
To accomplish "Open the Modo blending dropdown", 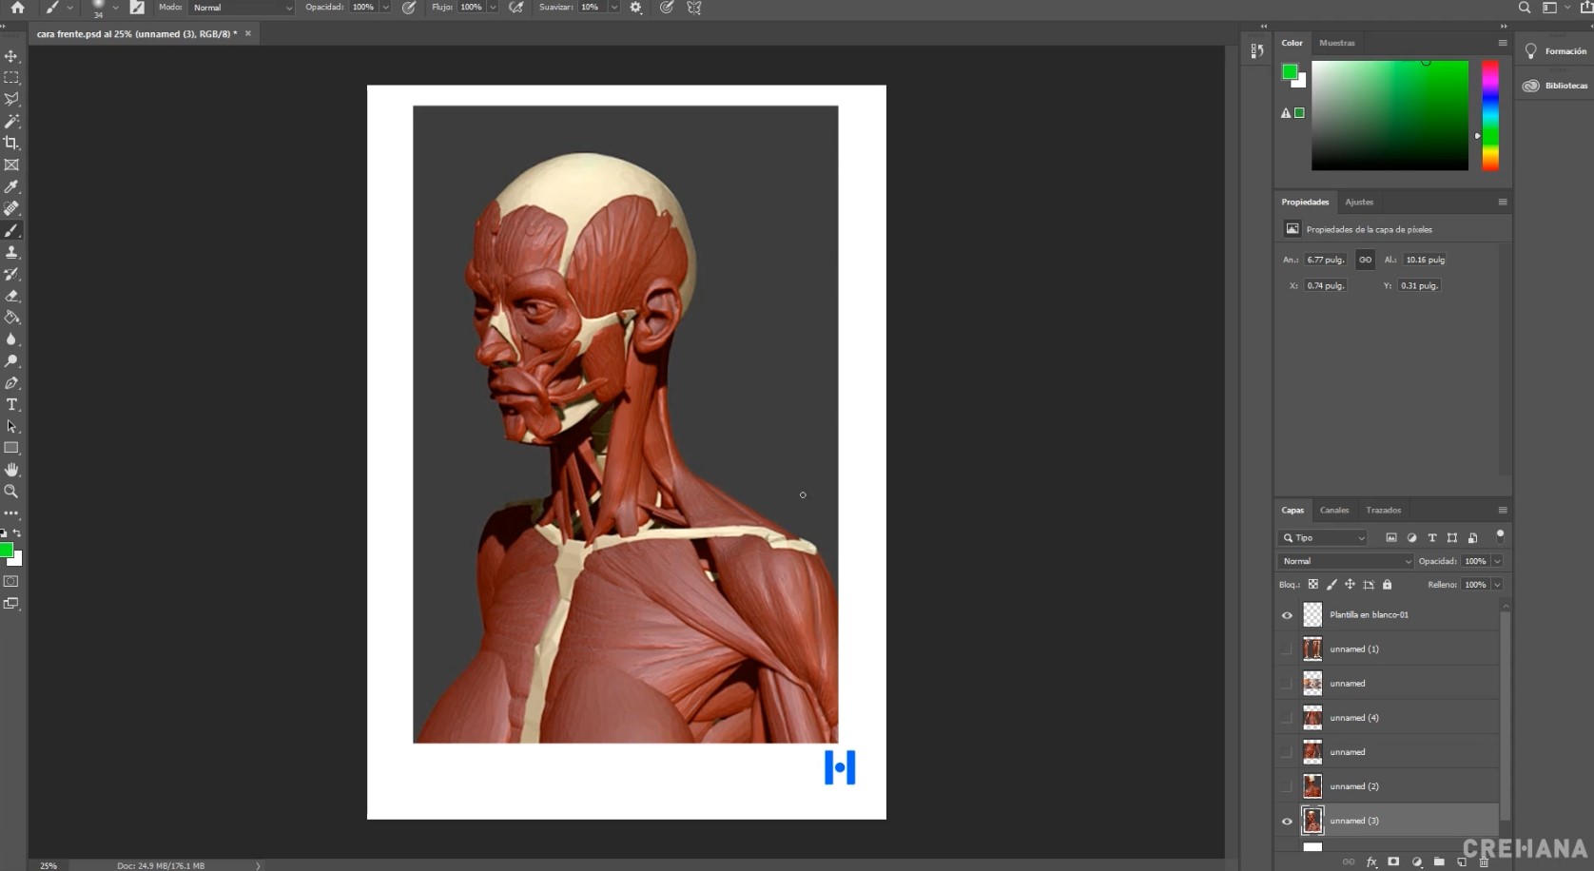I will point(243,8).
